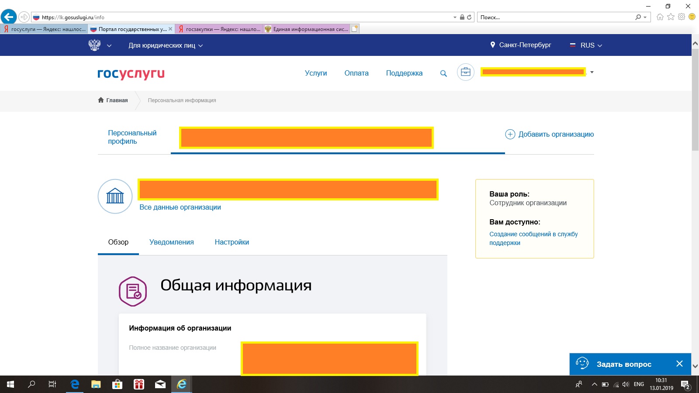Close the Задать вопрос chat widget
The width and height of the screenshot is (699, 393).
[679, 364]
